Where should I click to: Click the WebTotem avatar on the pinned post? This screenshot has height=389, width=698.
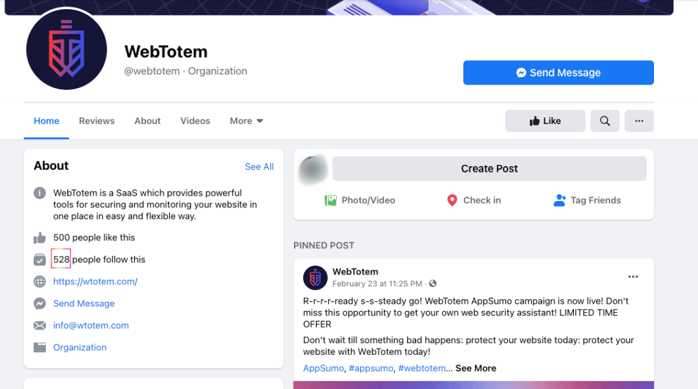(x=315, y=278)
